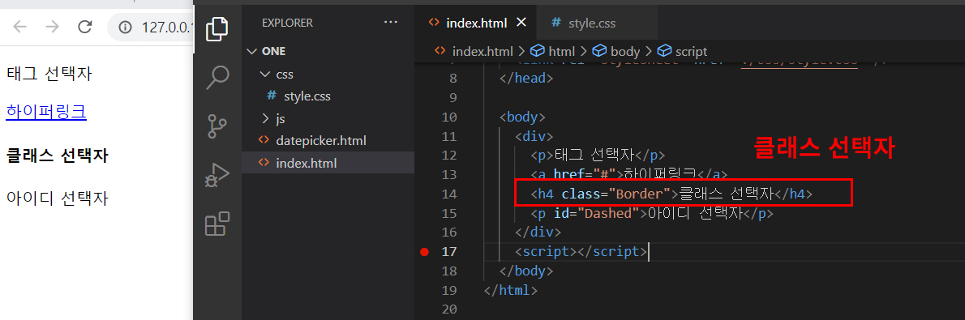965x320 pixels.
Task: Click the </head> closing tag
Action: click(x=526, y=79)
